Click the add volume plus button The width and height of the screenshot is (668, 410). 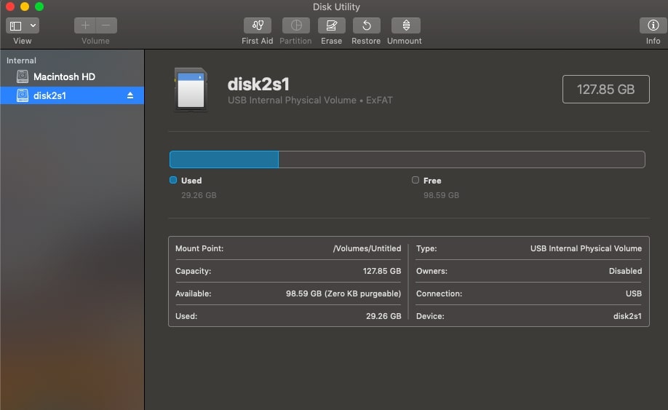(85, 25)
